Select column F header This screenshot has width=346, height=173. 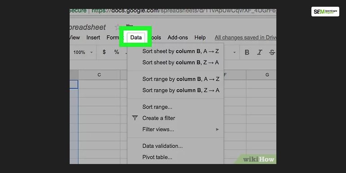point(235,75)
